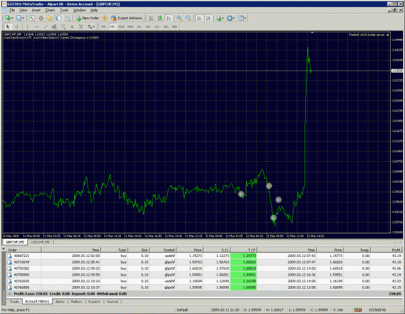Click order icon for 40687221

pos(10,256)
